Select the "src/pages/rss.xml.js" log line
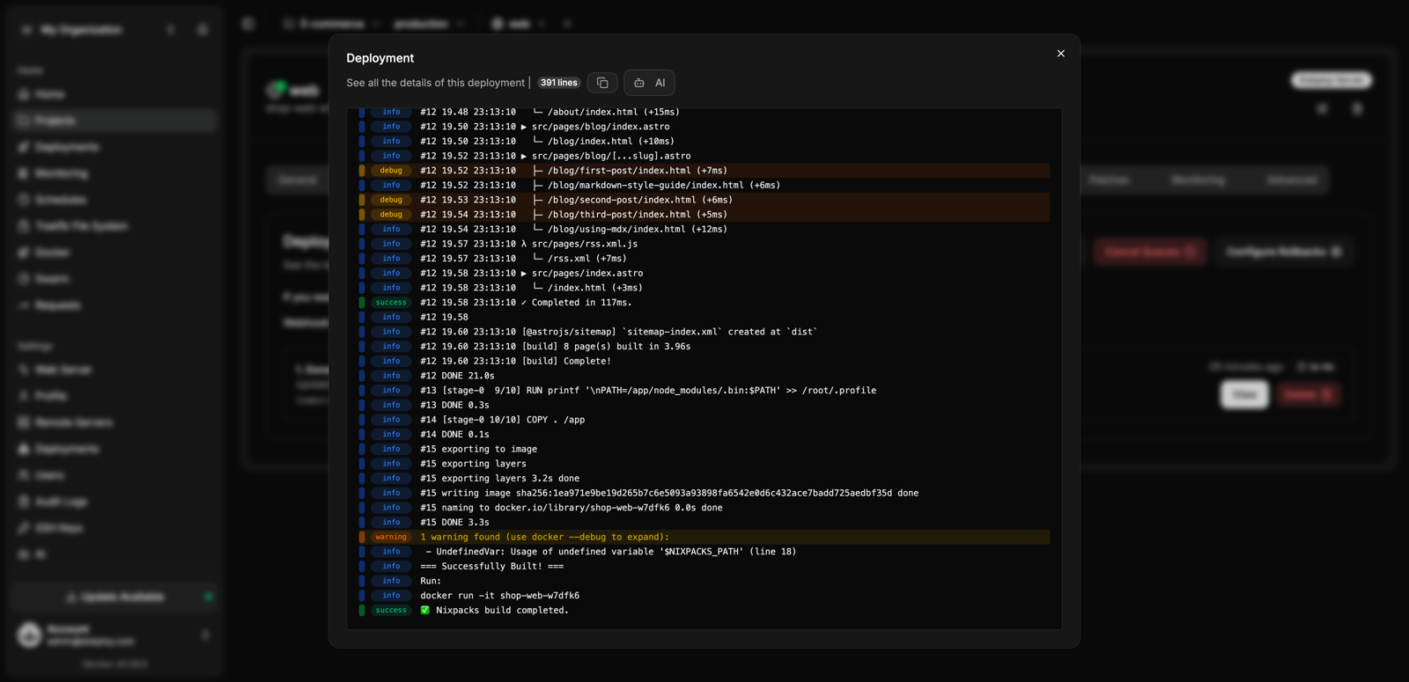 (704, 244)
